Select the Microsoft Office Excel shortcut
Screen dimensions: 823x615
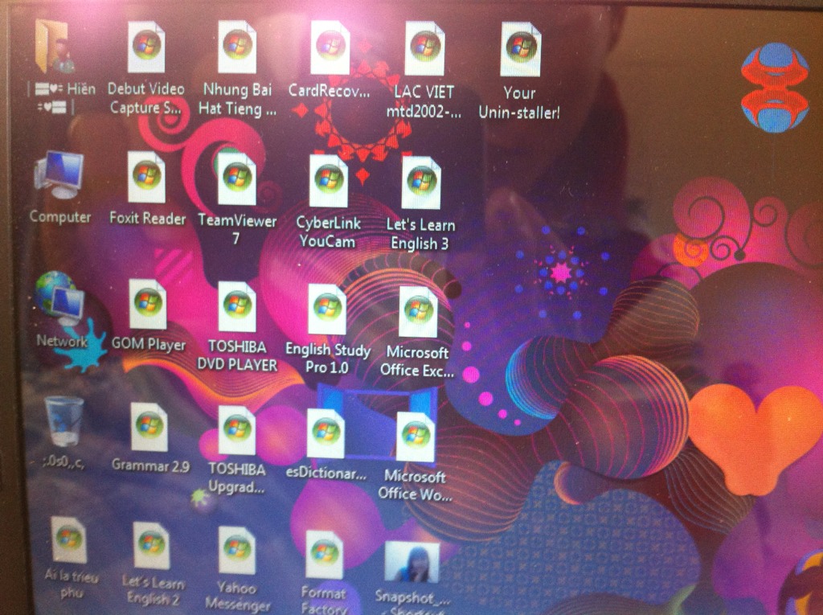coord(417,312)
